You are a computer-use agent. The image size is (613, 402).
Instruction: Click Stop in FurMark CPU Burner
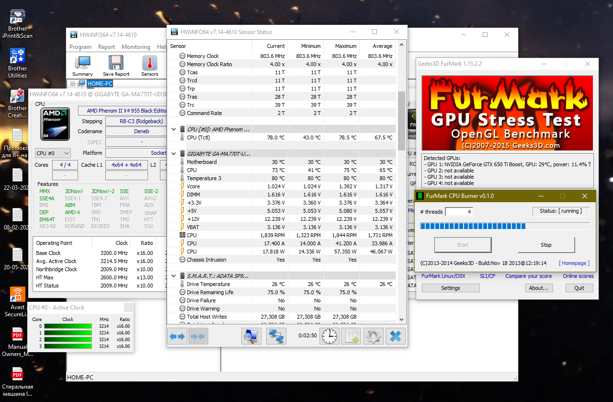coord(546,245)
